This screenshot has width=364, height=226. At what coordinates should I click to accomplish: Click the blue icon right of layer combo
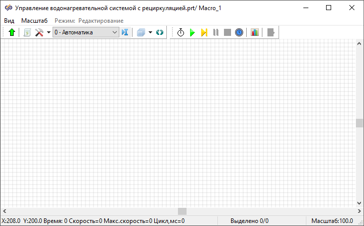(125, 32)
